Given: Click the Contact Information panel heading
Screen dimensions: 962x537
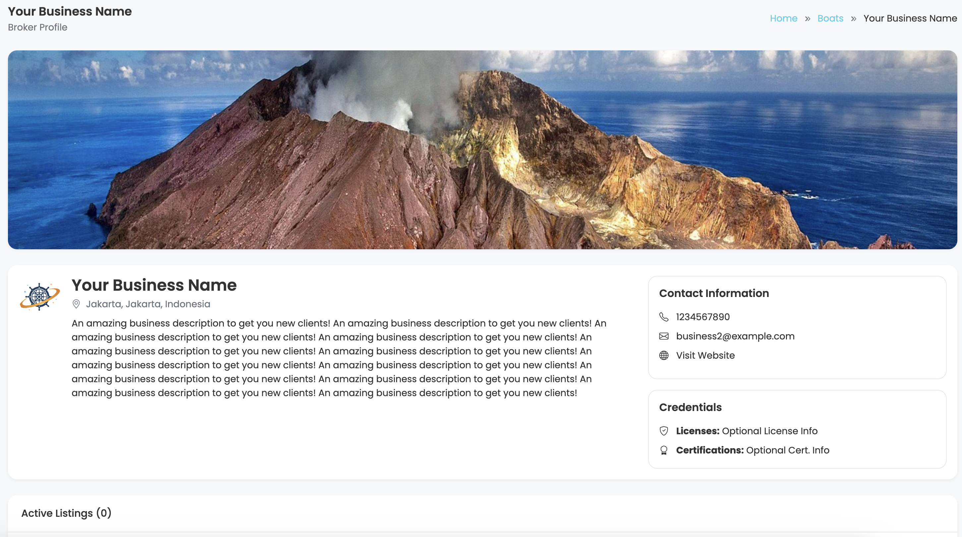Looking at the screenshot, I should click(714, 293).
